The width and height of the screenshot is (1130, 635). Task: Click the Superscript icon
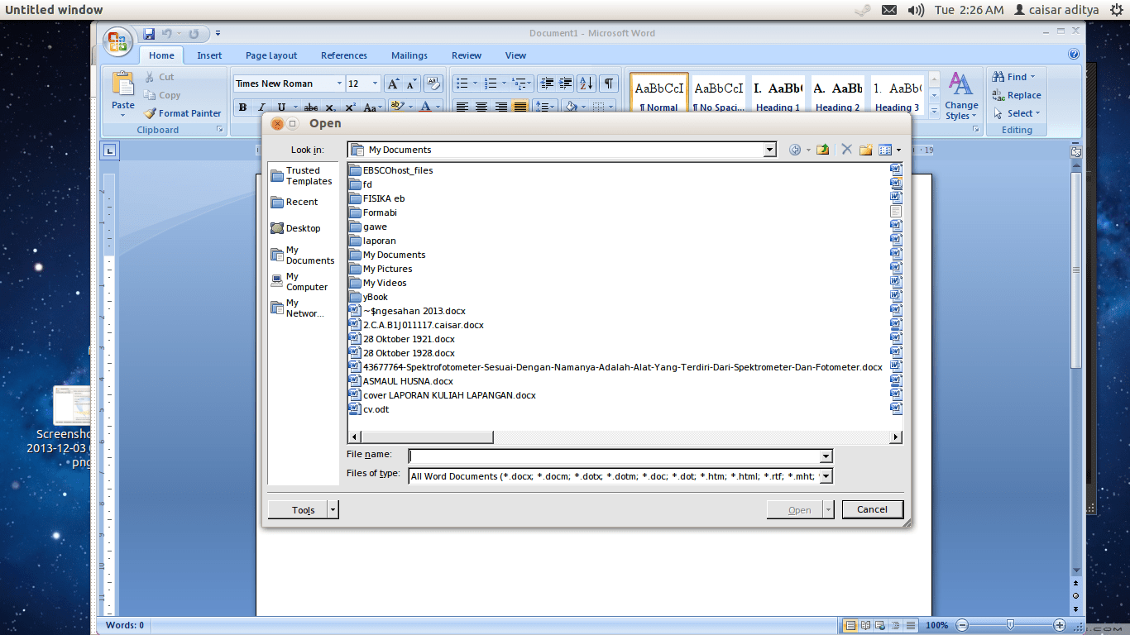click(349, 107)
